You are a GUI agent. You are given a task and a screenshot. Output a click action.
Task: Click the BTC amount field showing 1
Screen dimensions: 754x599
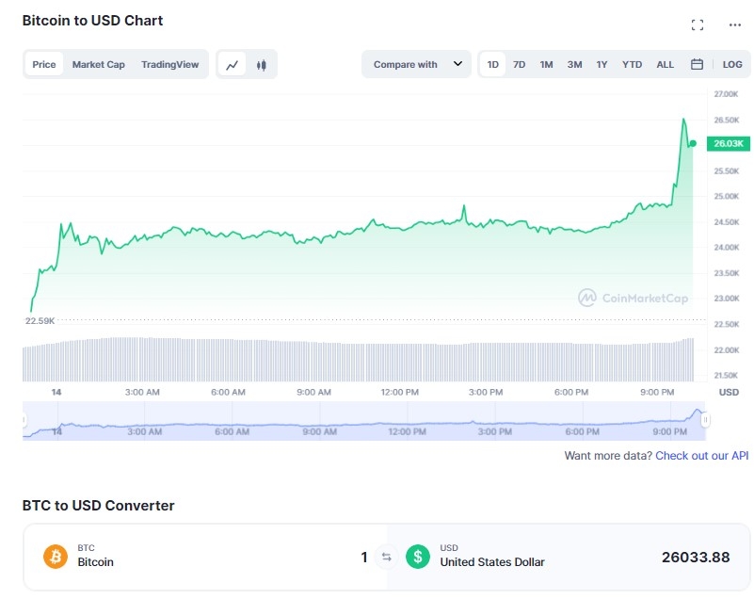coord(364,558)
